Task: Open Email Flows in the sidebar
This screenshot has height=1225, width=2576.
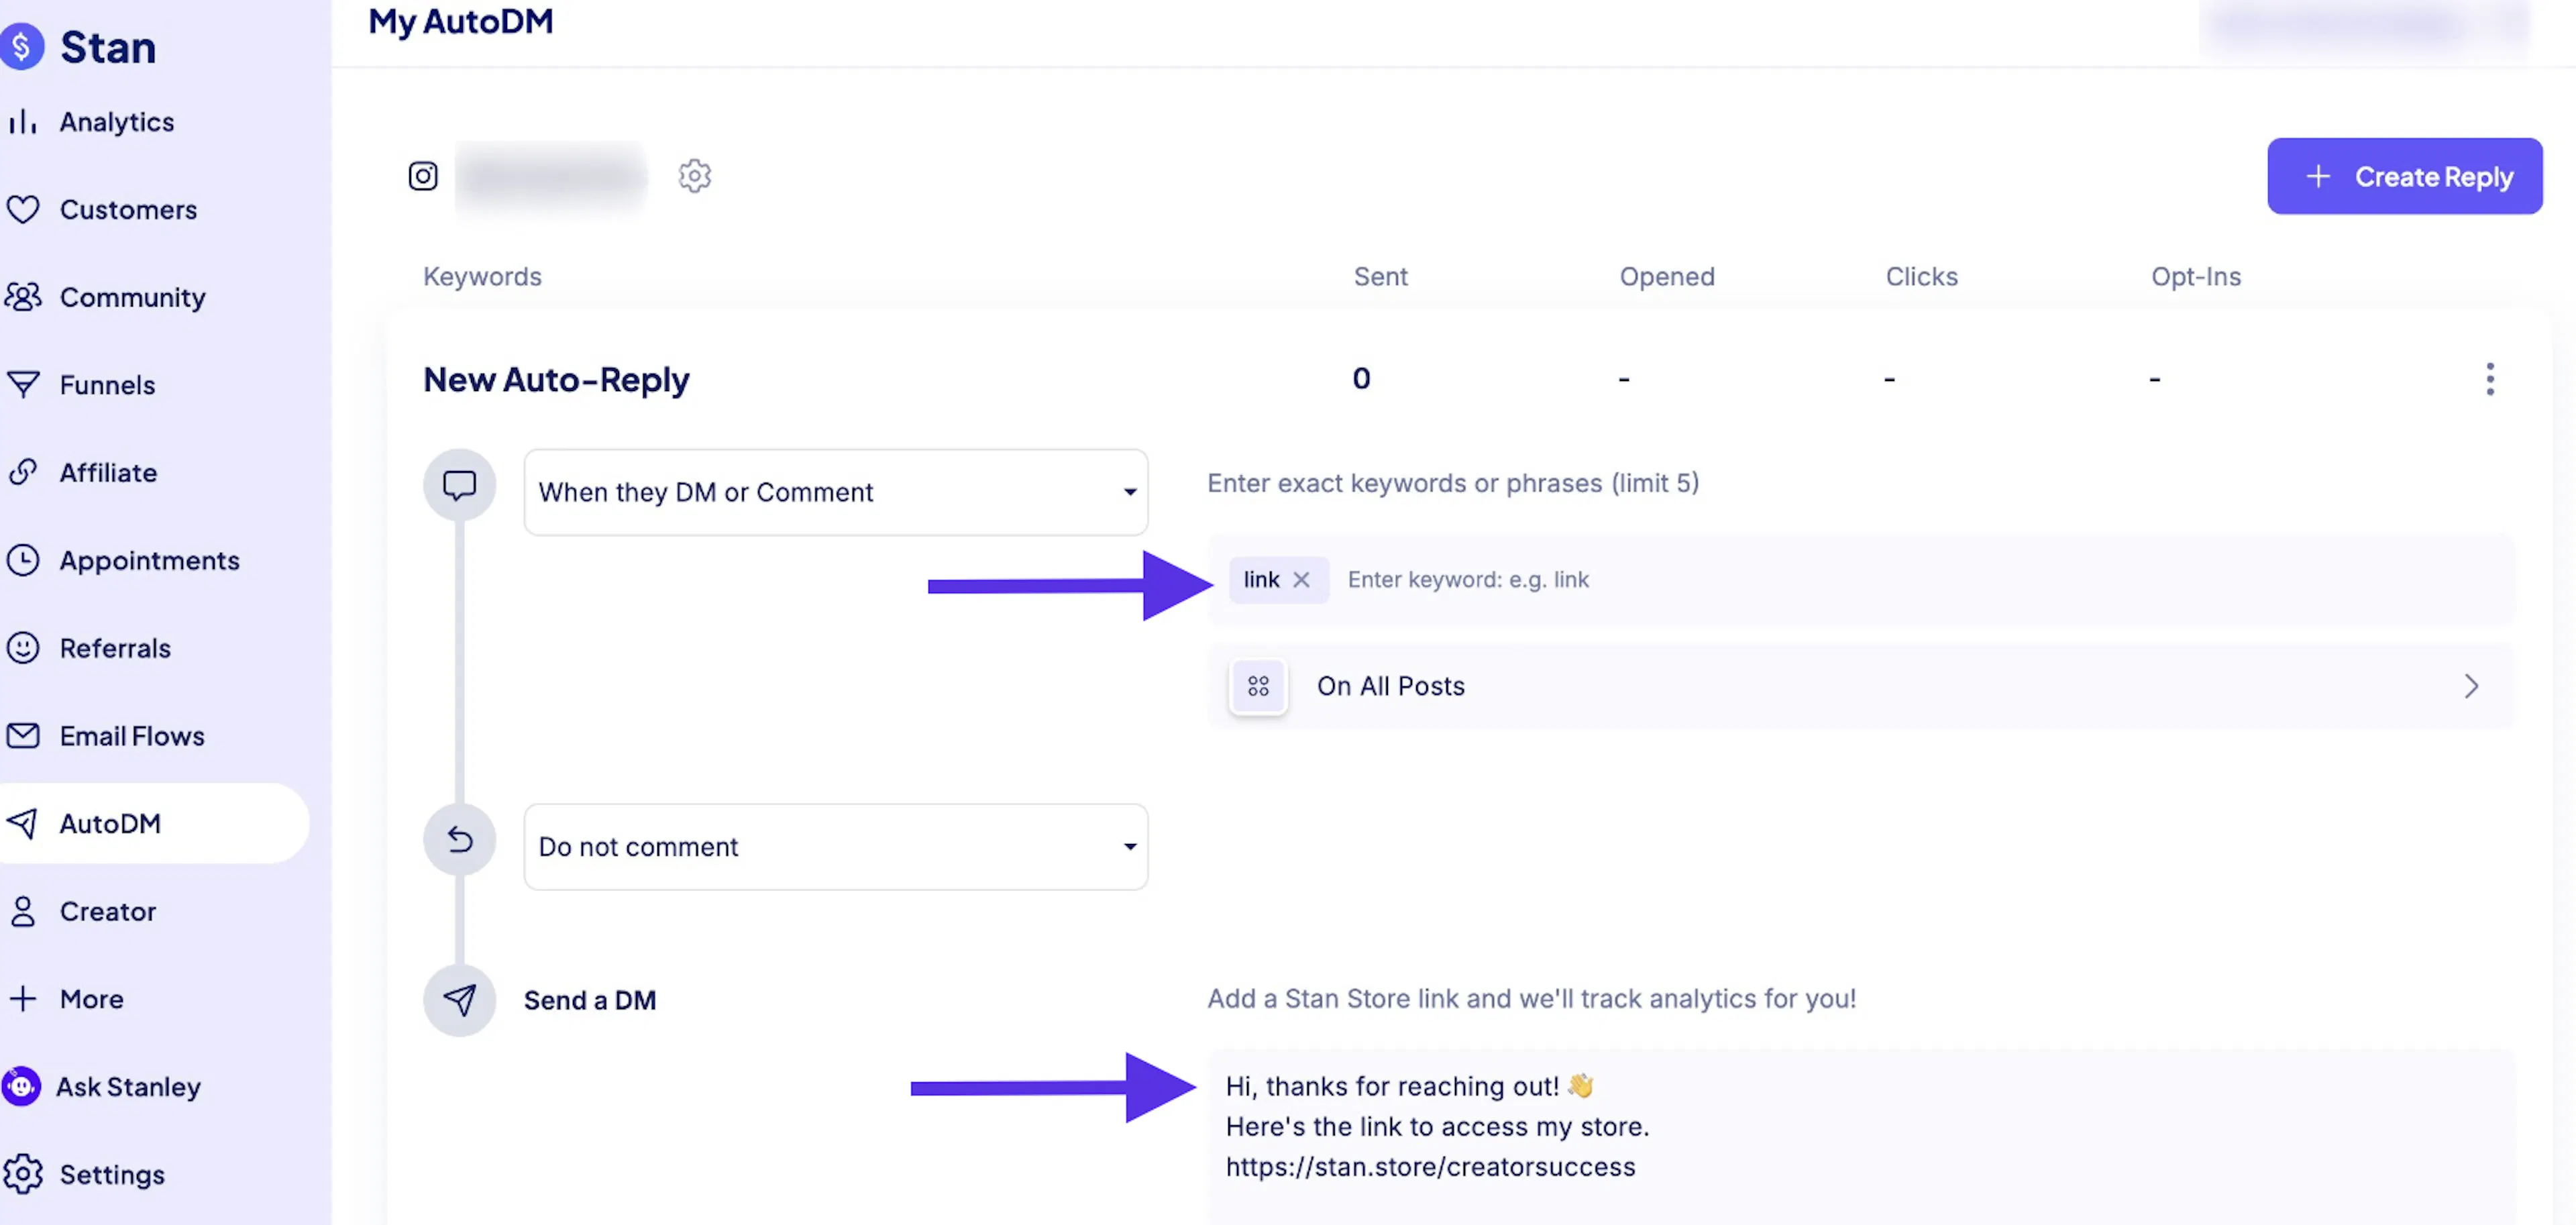Action: click(x=132, y=736)
